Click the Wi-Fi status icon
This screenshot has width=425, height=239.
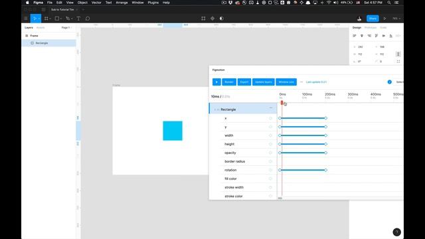(329, 3)
